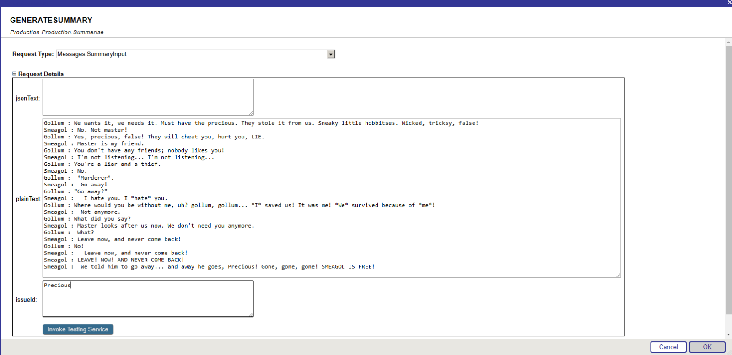Click the 'plainText:' label

[28, 199]
